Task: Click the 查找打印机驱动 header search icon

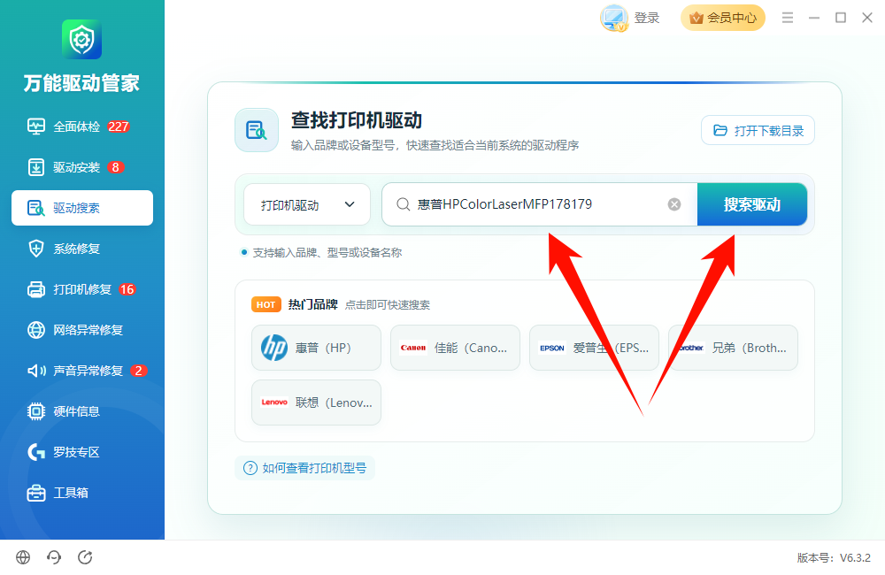Action: [x=257, y=130]
